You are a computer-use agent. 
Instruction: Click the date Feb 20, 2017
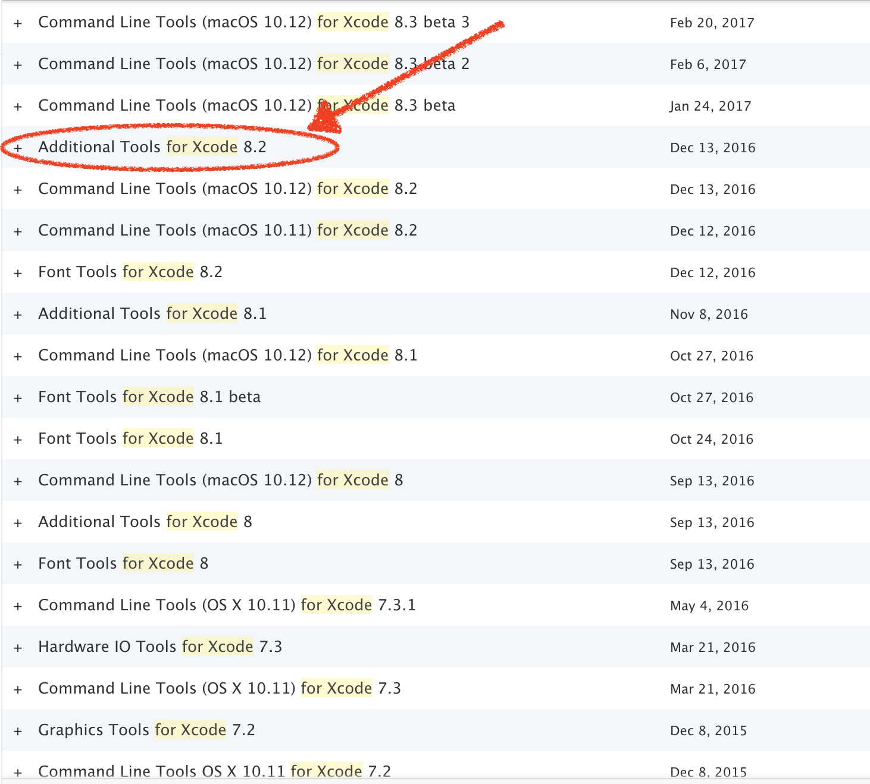(x=712, y=23)
